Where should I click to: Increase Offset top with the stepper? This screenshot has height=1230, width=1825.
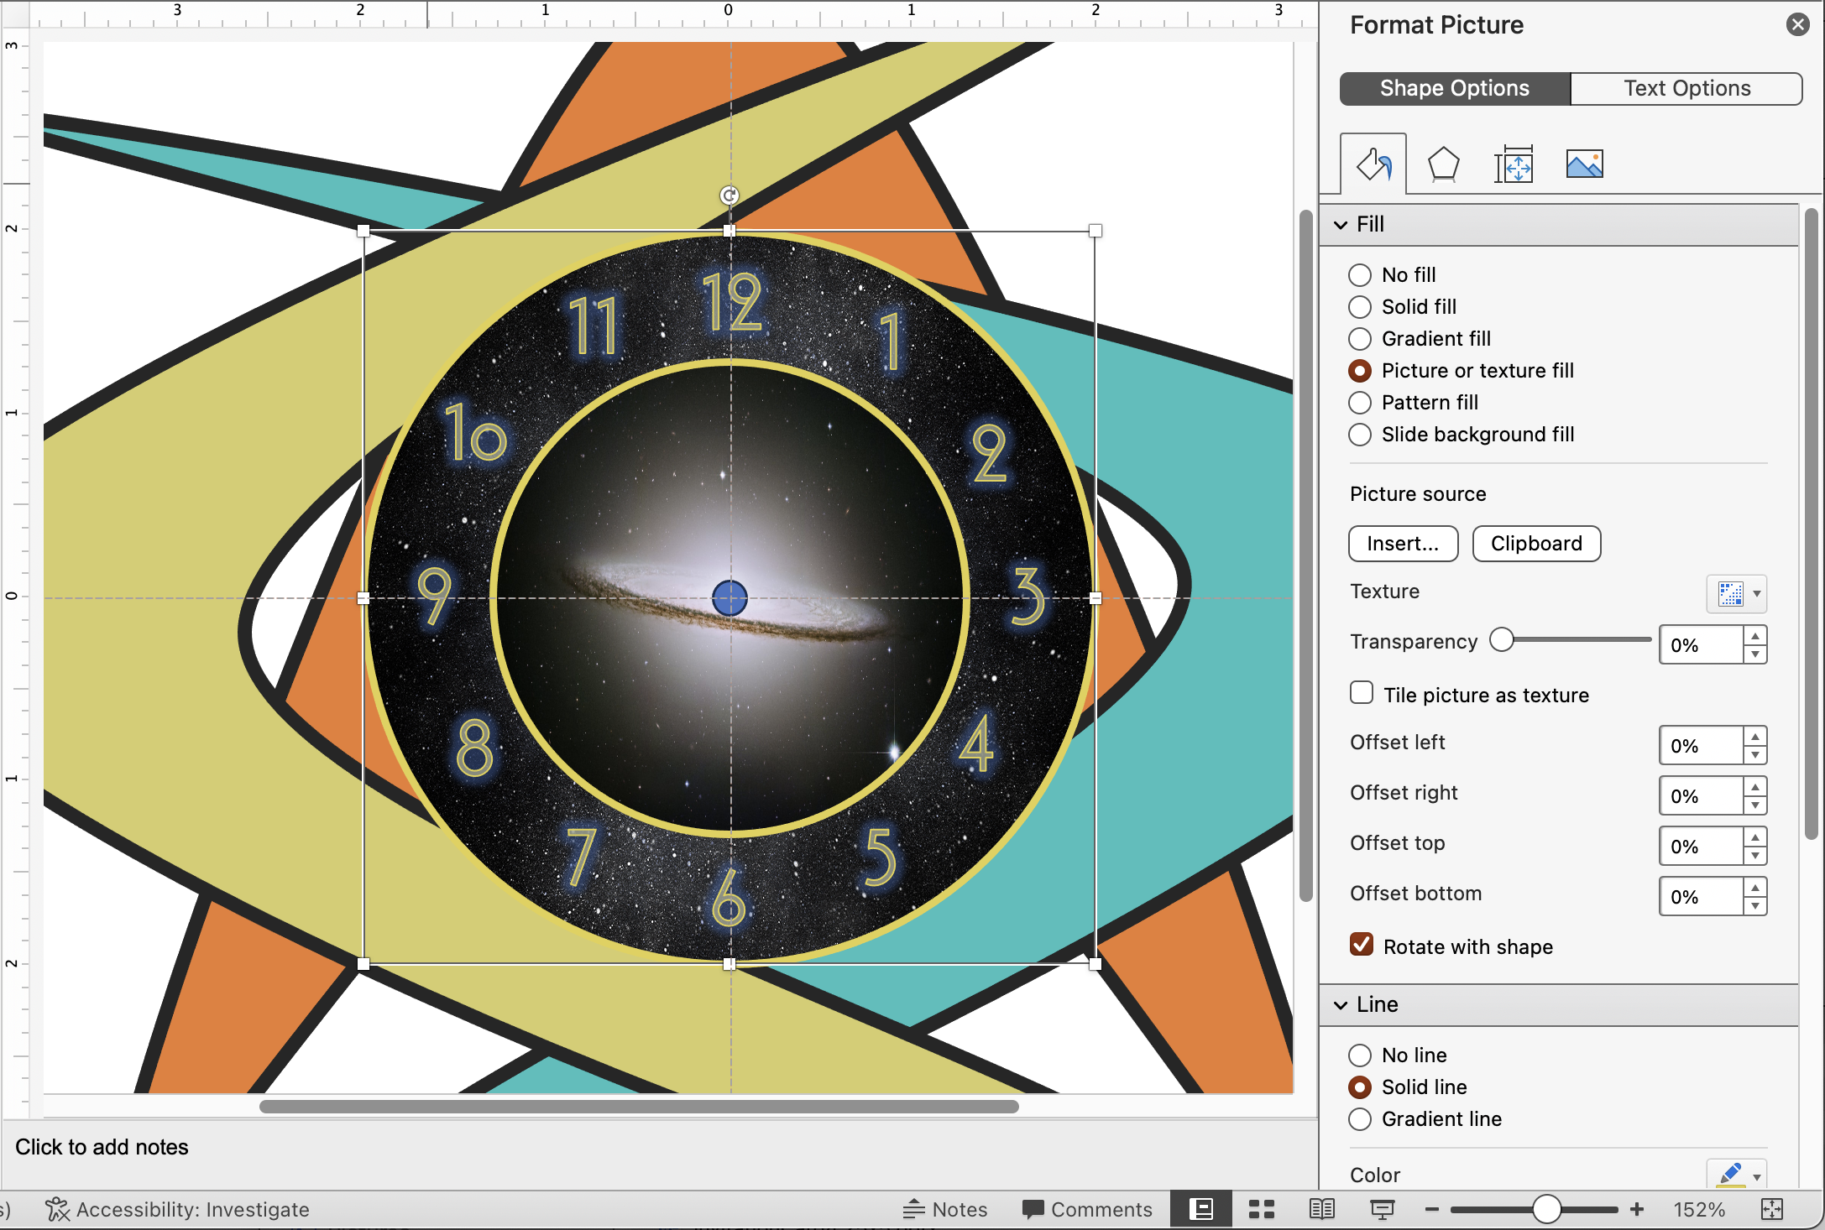coord(1754,838)
